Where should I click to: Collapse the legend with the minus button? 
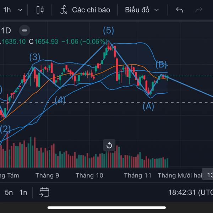24,31
